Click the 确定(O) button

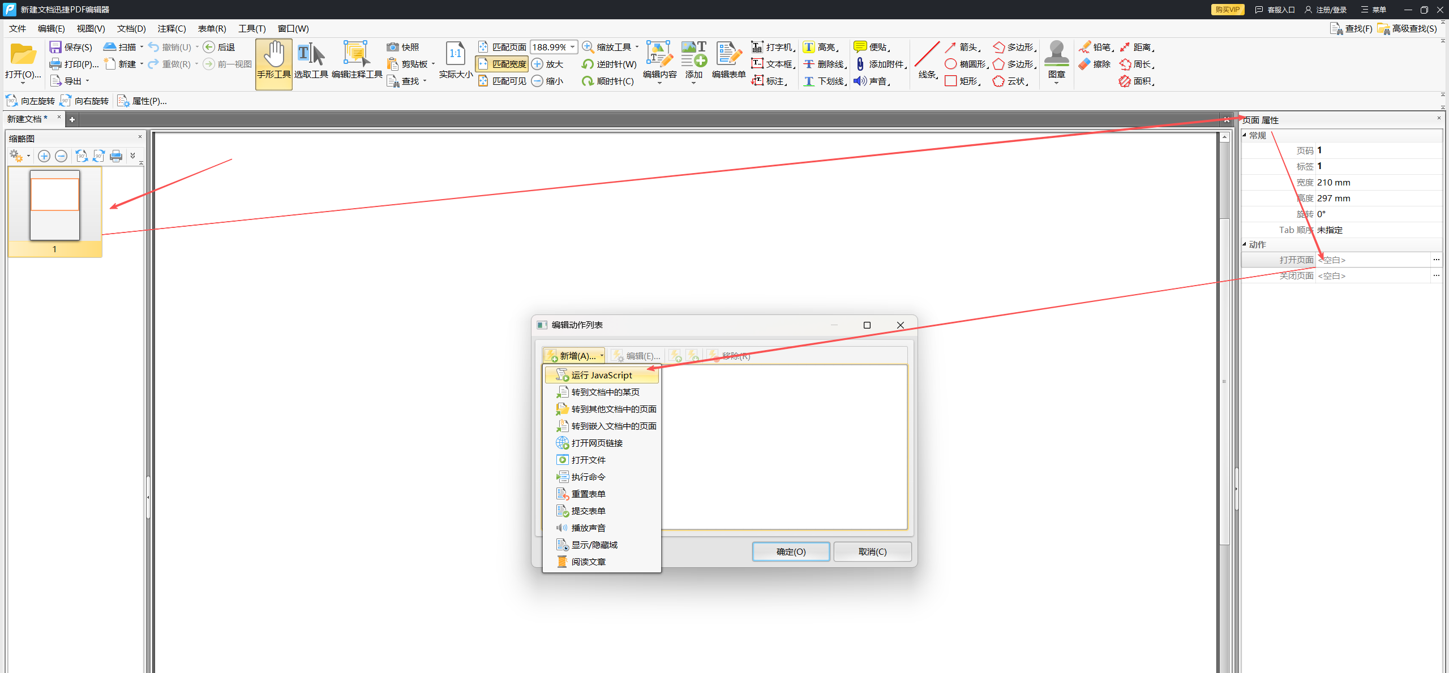tap(791, 551)
